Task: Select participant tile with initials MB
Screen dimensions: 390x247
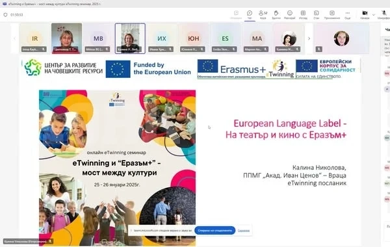Action: point(98,38)
